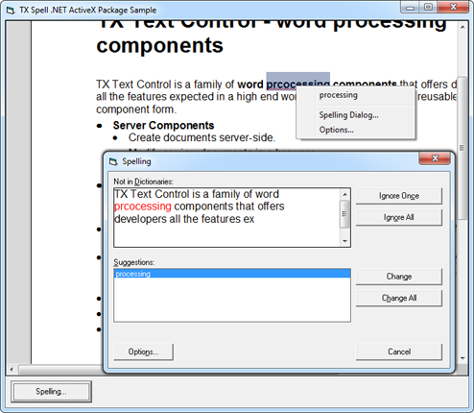Click the Ignore All button
474x413 pixels.
click(399, 217)
